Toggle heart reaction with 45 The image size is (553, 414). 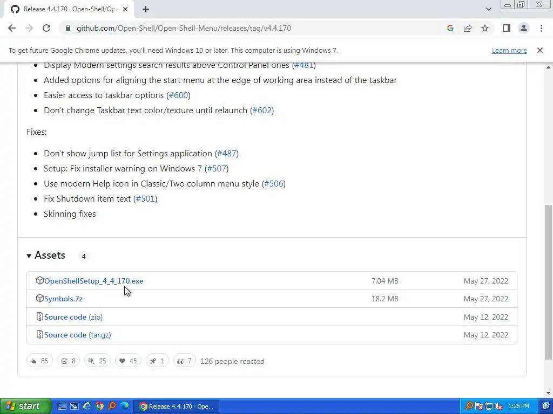pos(128,361)
